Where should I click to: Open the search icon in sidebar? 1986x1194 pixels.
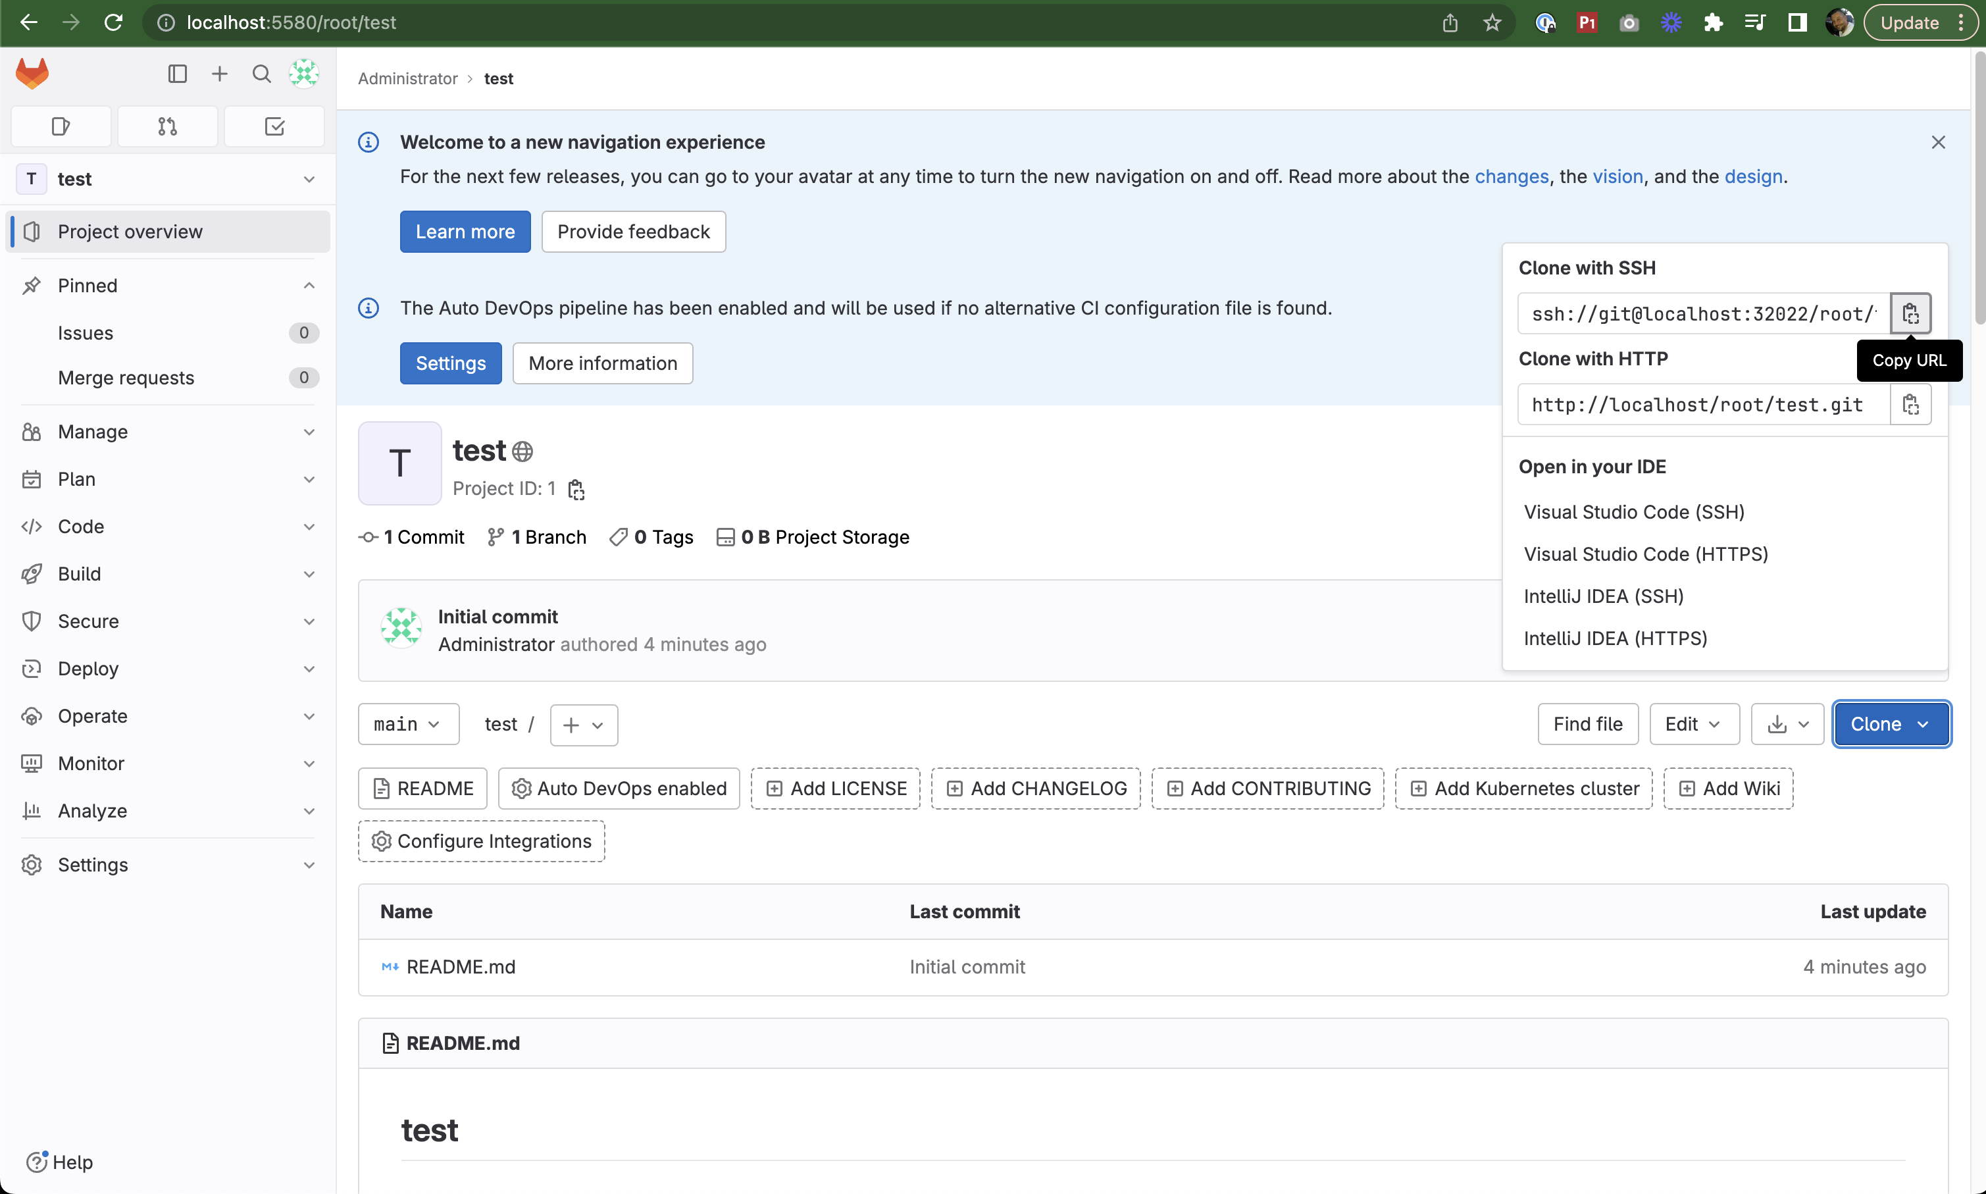(x=261, y=74)
